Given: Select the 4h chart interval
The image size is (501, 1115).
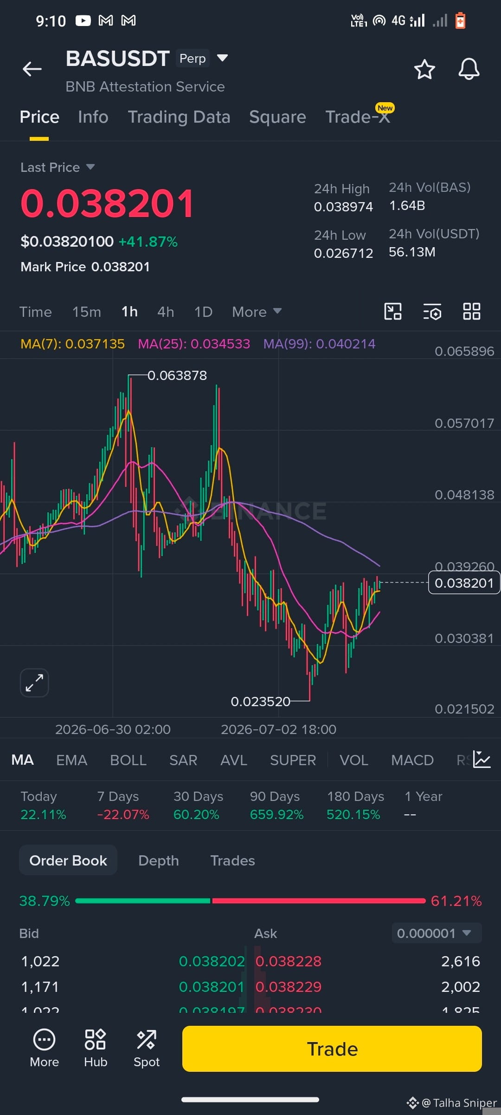Looking at the screenshot, I should click(166, 312).
